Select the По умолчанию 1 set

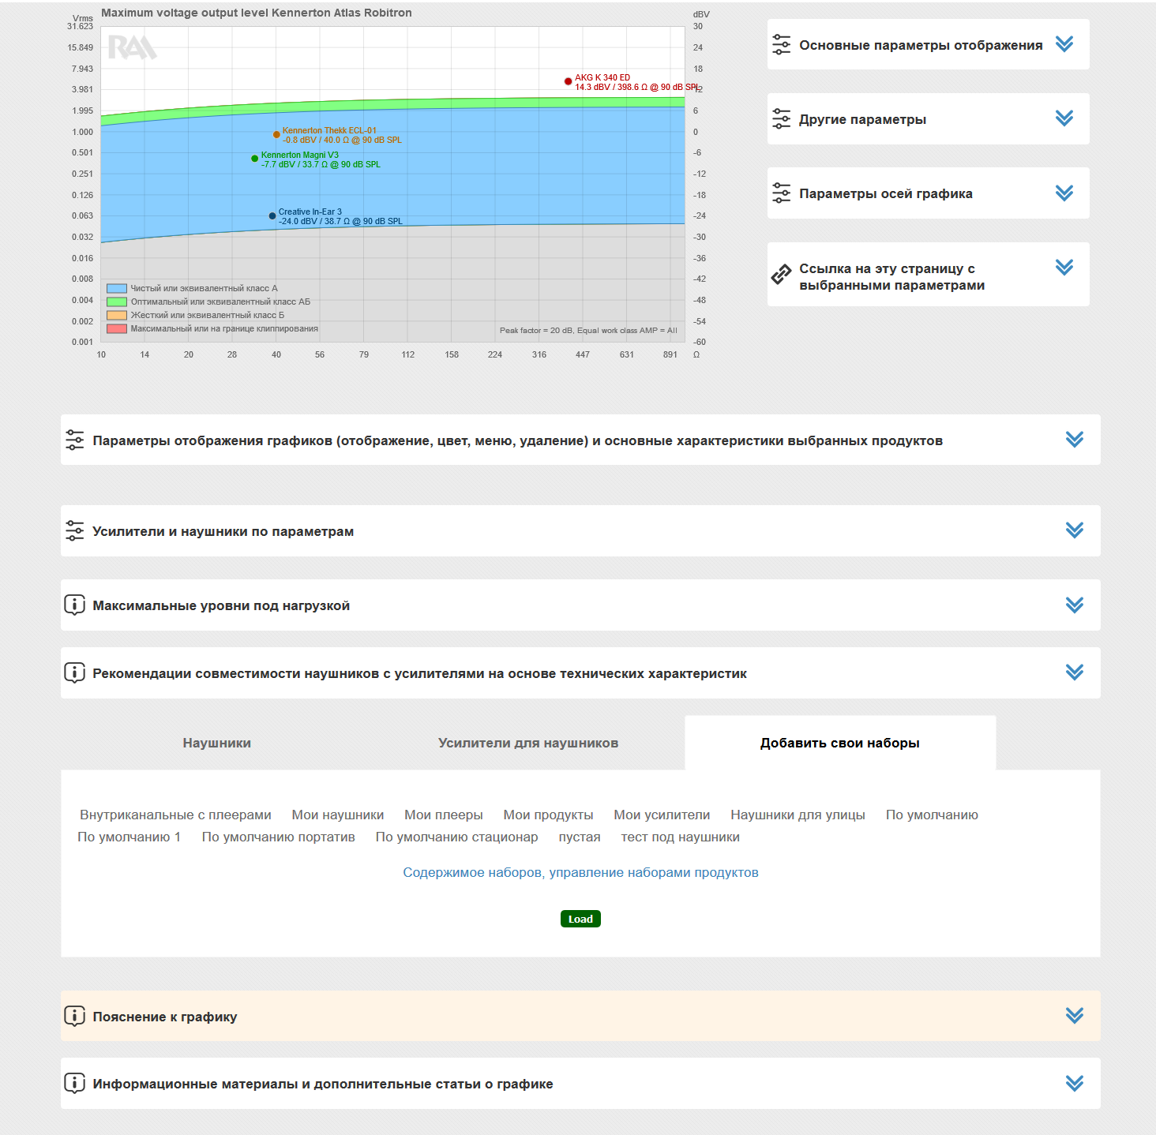point(129,837)
